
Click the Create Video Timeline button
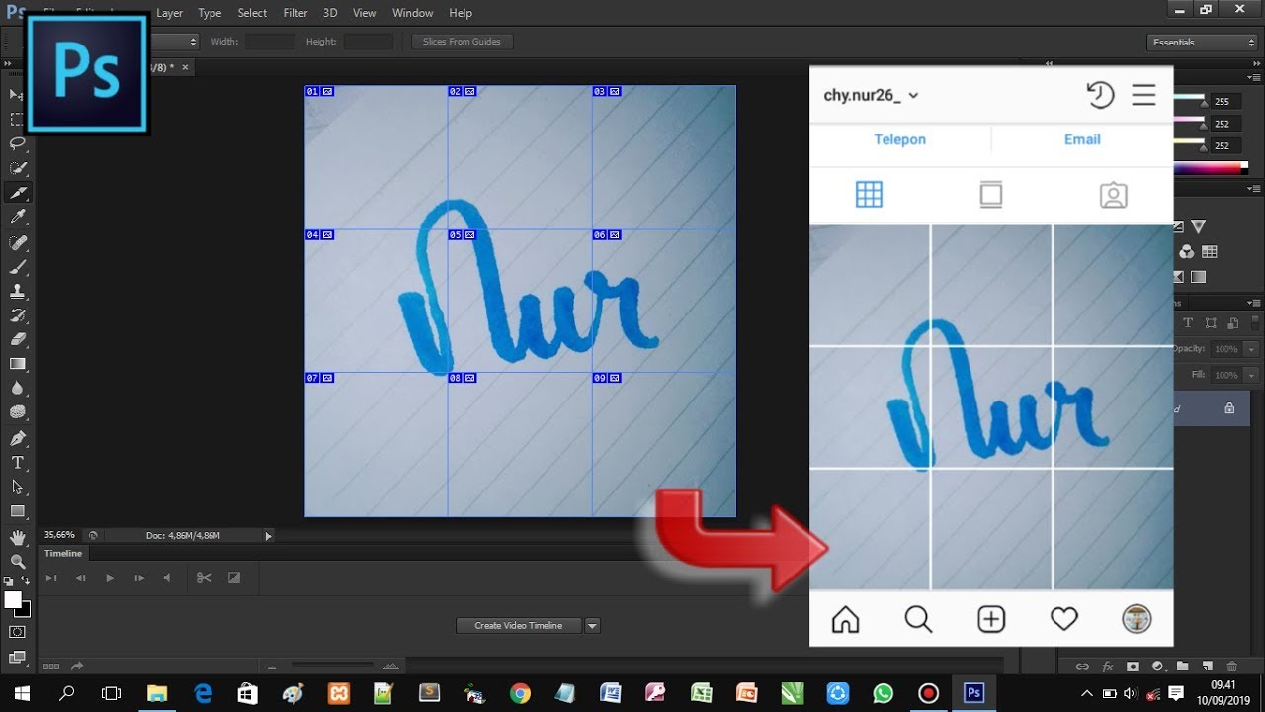pyautogui.click(x=519, y=625)
